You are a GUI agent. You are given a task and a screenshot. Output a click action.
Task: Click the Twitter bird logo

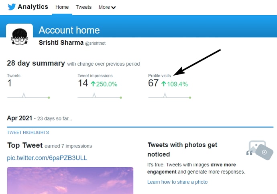12,7
